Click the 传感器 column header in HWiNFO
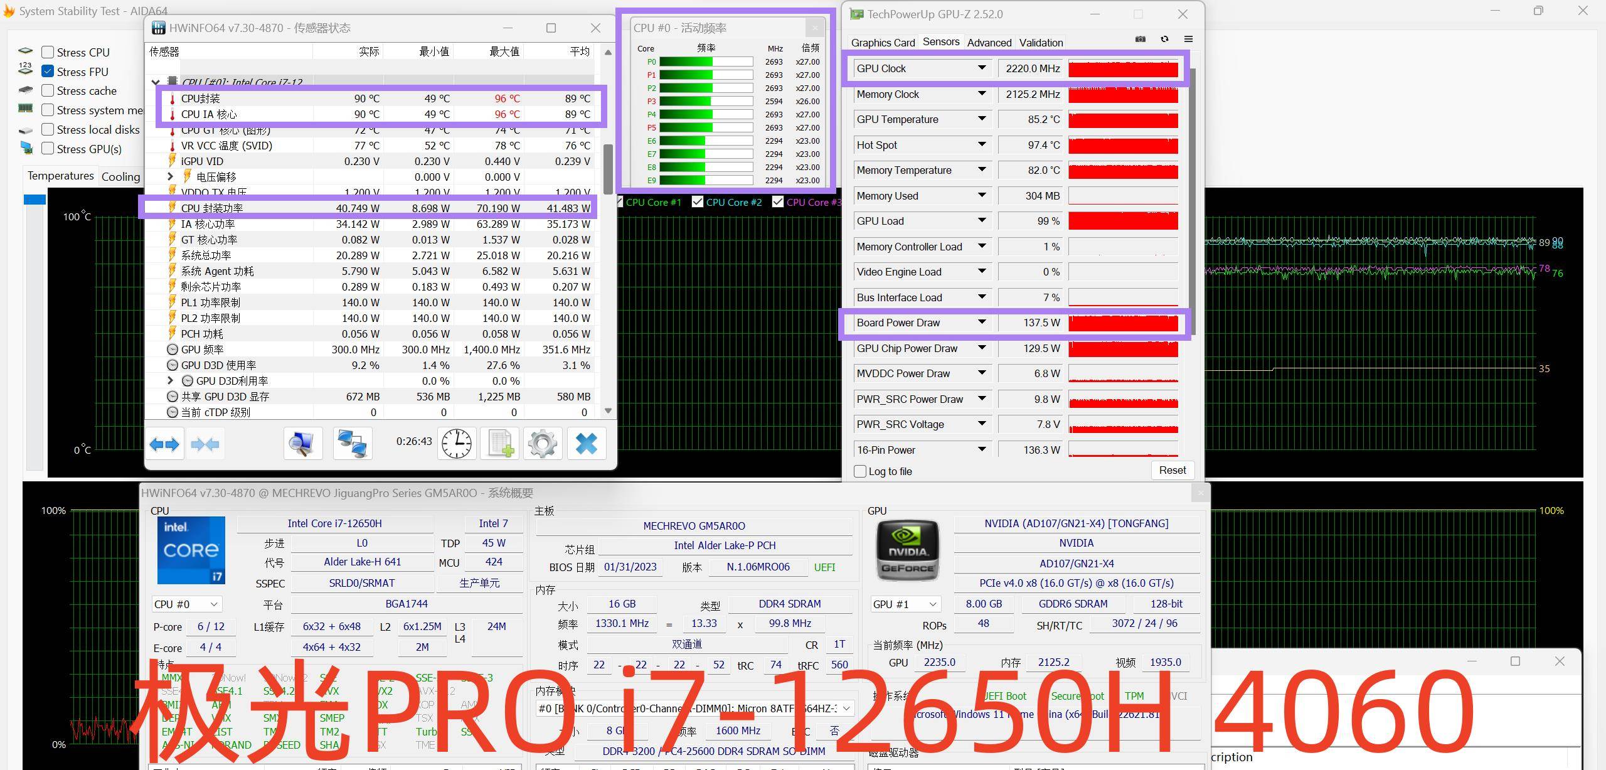Viewport: 1606px width, 770px height. coord(230,51)
